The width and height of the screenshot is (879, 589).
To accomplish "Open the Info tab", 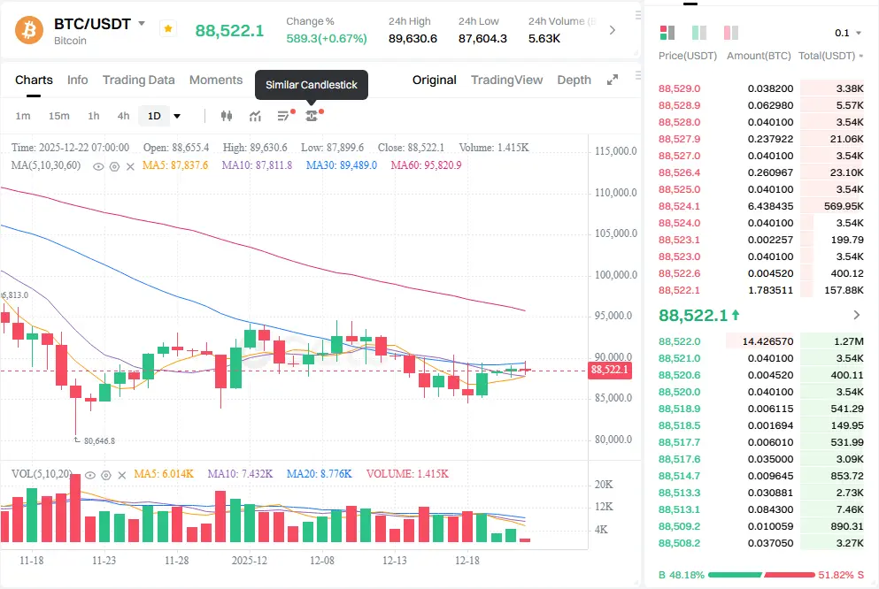I will [x=77, y=80].
